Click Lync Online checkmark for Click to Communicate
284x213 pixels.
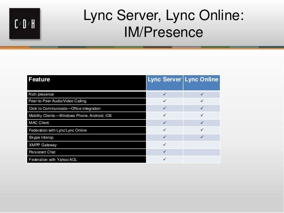(202, 108)
